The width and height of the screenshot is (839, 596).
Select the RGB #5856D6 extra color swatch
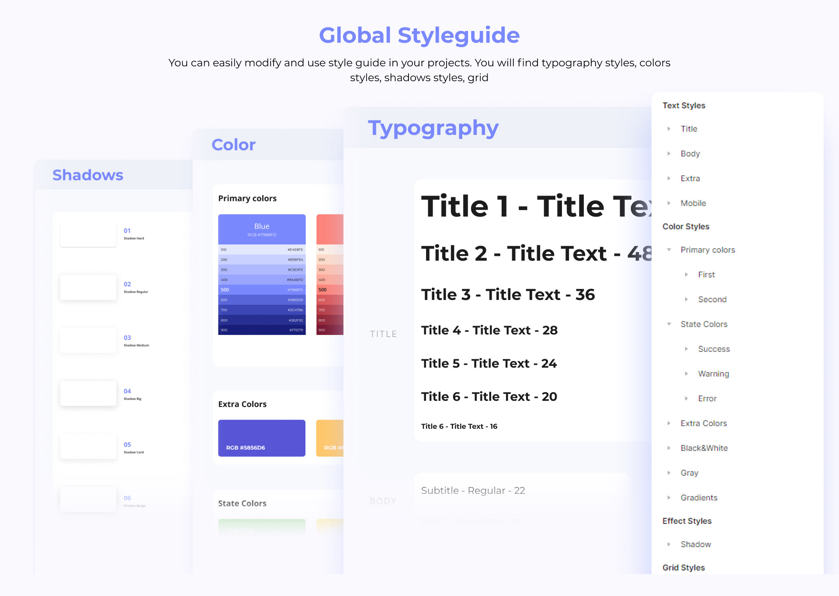pyautogui.click(x=262, y=438)
